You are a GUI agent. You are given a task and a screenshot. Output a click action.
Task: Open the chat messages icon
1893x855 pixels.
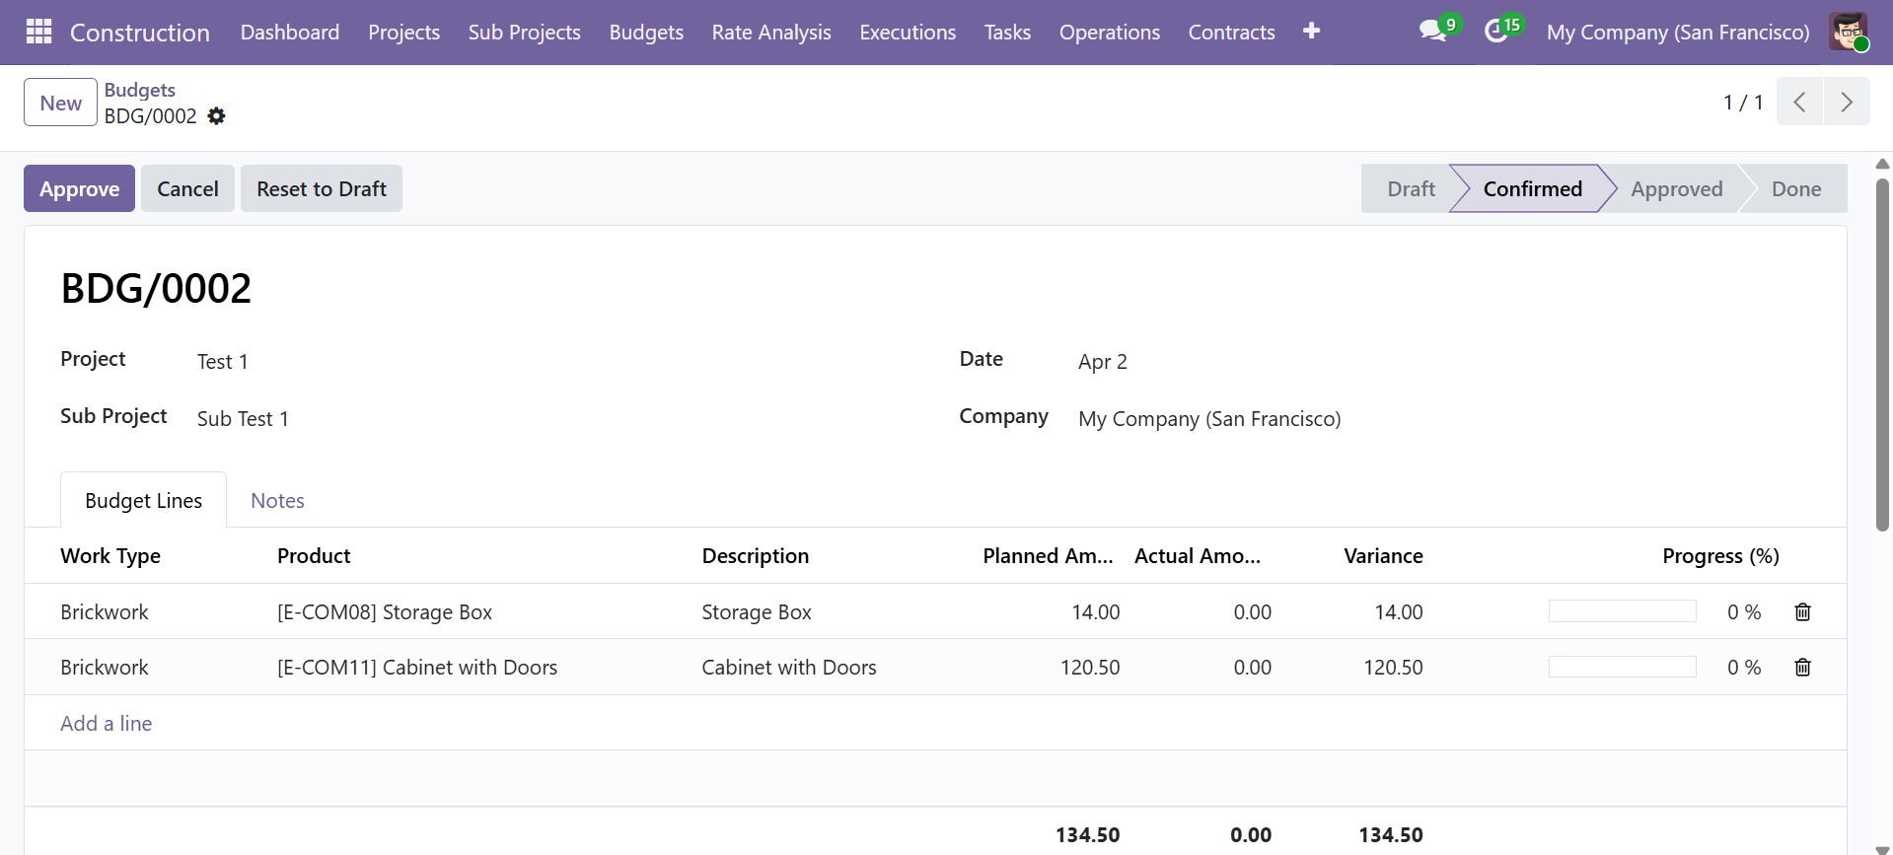click(1433, 32)
